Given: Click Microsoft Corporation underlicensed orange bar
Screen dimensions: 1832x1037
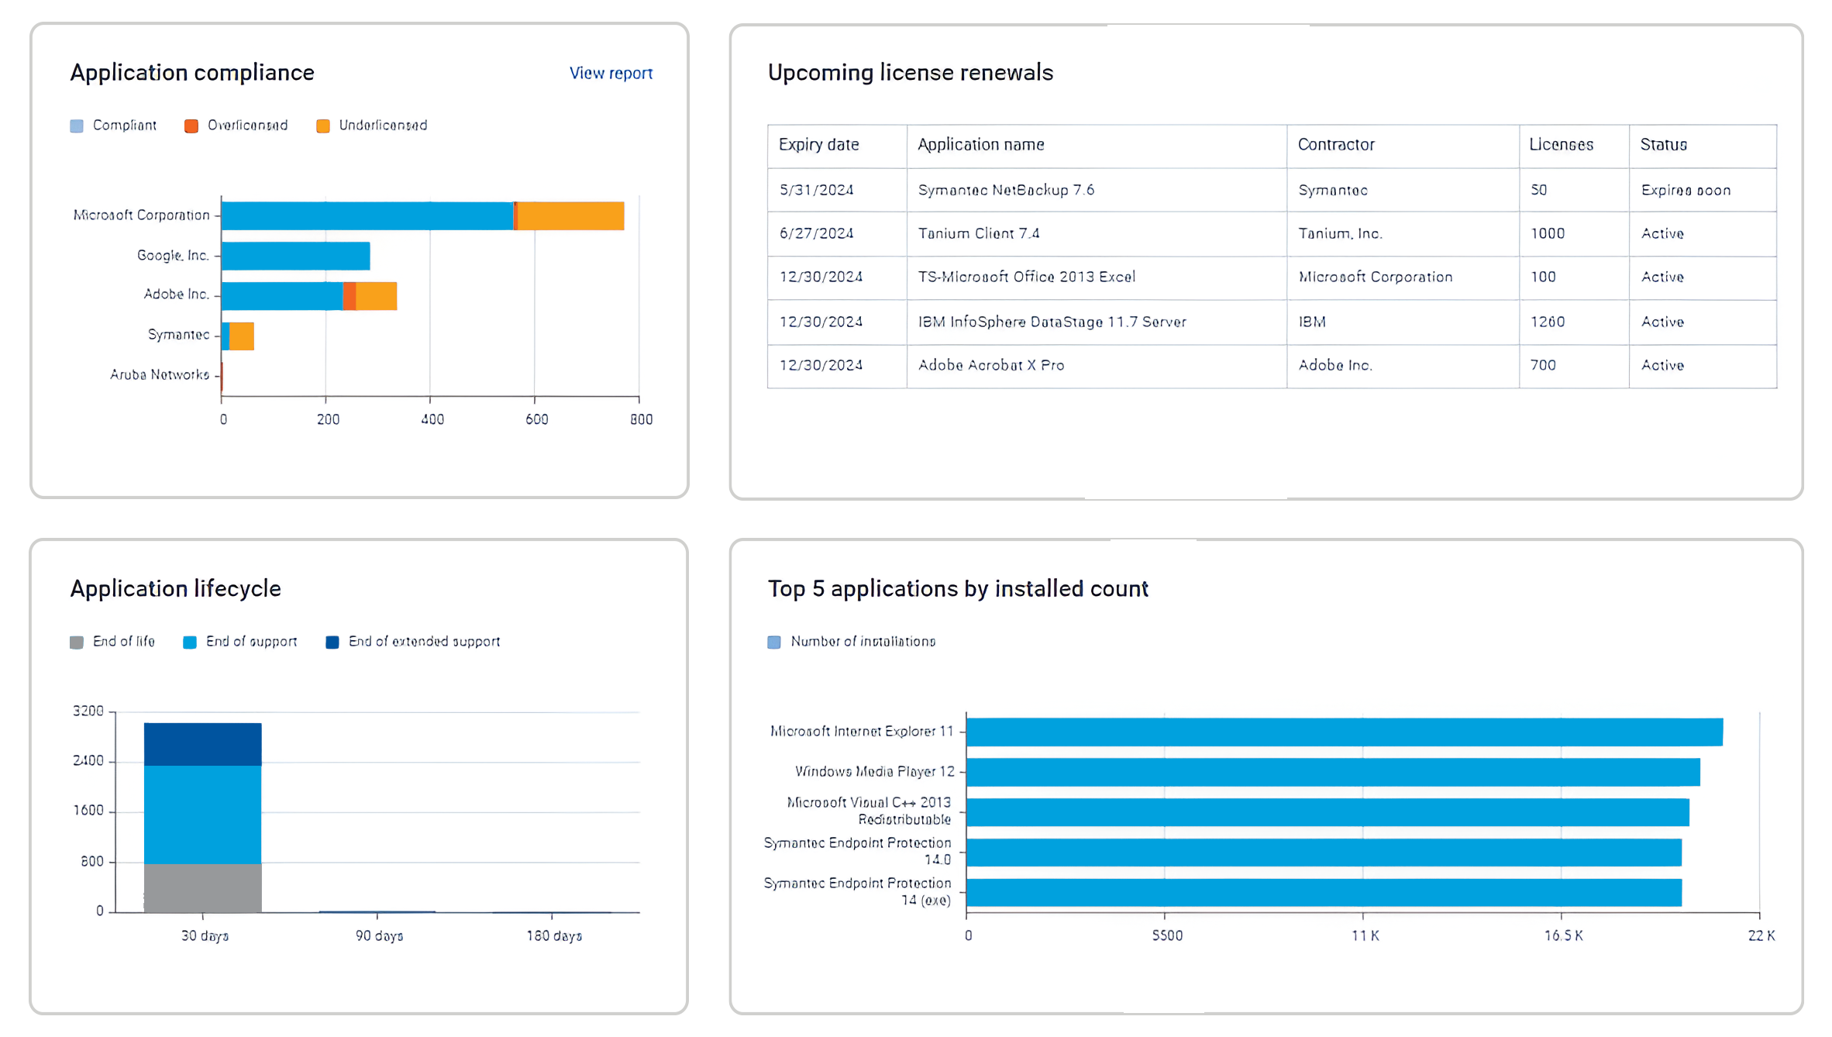Looking at the screenshot, I should [570, 216].
